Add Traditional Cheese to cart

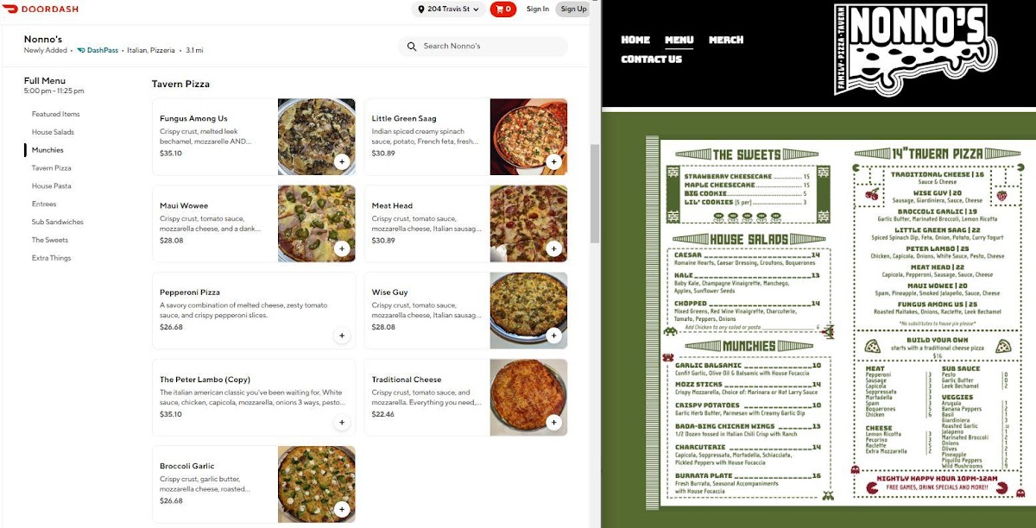554,423
